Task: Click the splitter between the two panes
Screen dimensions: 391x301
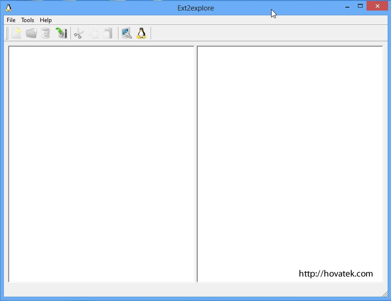Action: click(196, 163)
